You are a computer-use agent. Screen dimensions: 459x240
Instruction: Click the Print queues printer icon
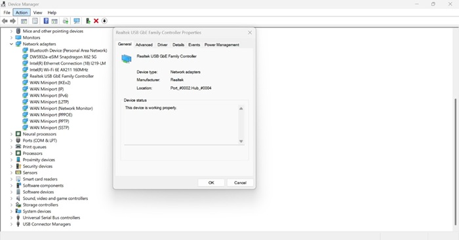(18, 147)
